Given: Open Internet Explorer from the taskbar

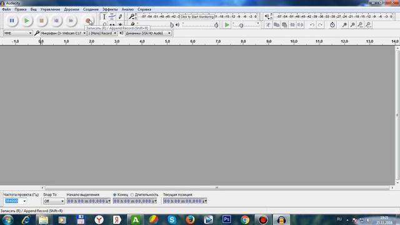Looking at the screenshot, I should click(26, 219).
